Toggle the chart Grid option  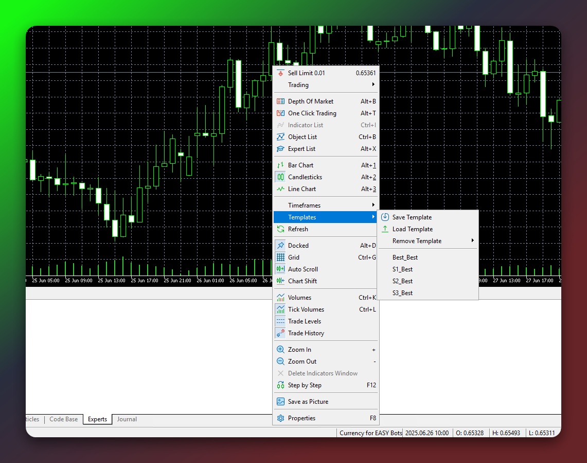[325, 258]
